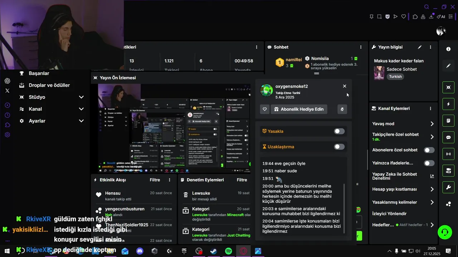Image resolution: width=458 pixels, height=257 pixels.
Task: Open Hesap yaşı kısıtlaması options arrow
Action: pyautogui.click(x=432, y=189)
